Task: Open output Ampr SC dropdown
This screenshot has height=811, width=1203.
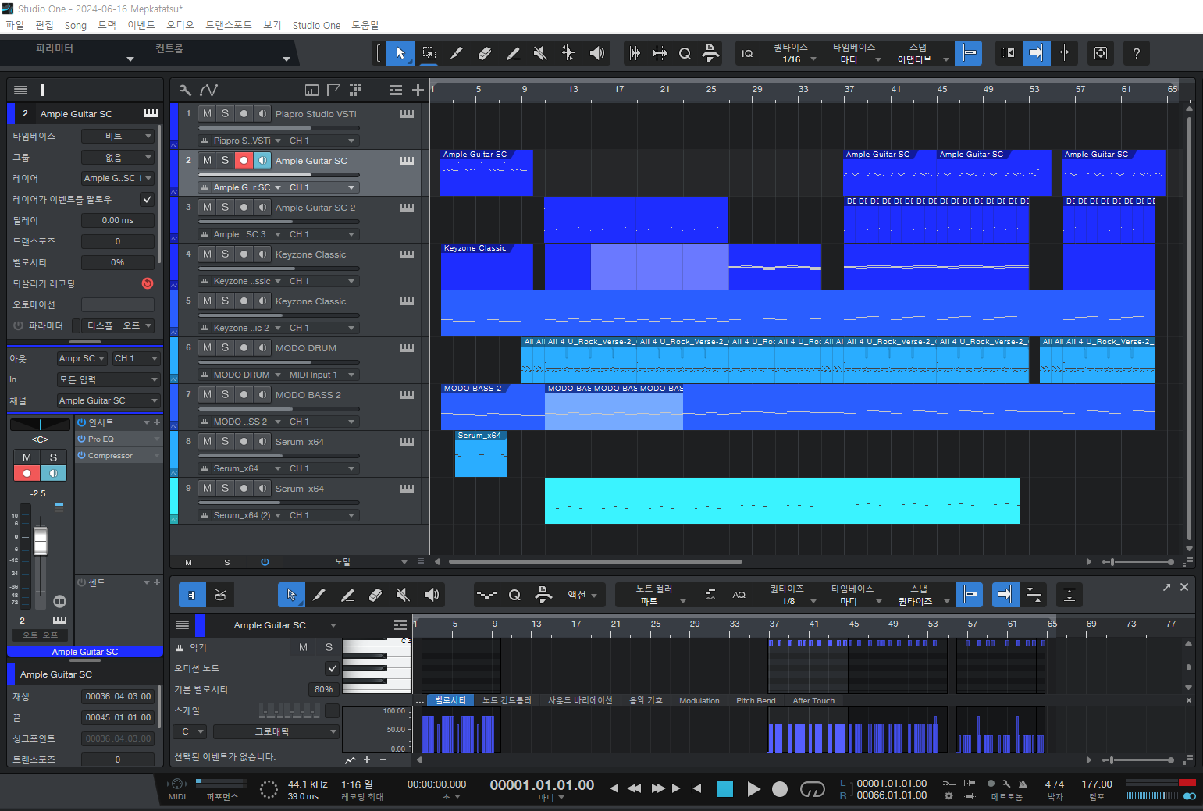Action: point(82,358)
